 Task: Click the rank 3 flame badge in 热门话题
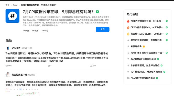[128, 34]
